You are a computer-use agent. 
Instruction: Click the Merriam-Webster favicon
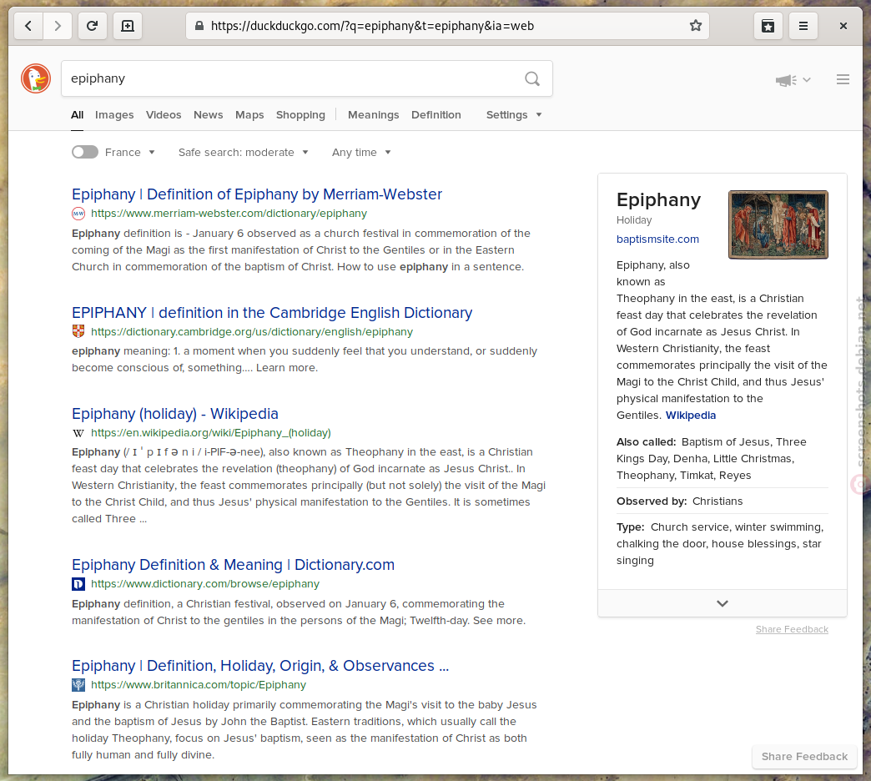[x=78, y=214]
